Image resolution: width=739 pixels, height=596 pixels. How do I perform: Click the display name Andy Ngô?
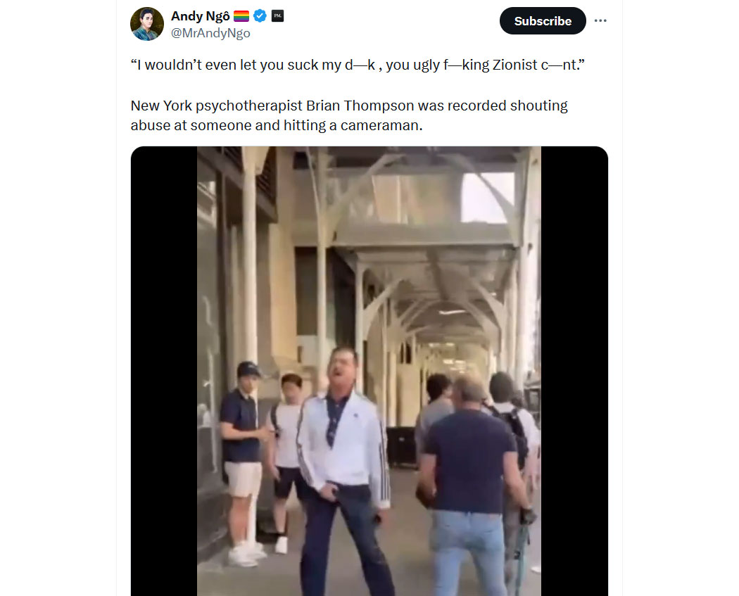[x=201, y=16]
